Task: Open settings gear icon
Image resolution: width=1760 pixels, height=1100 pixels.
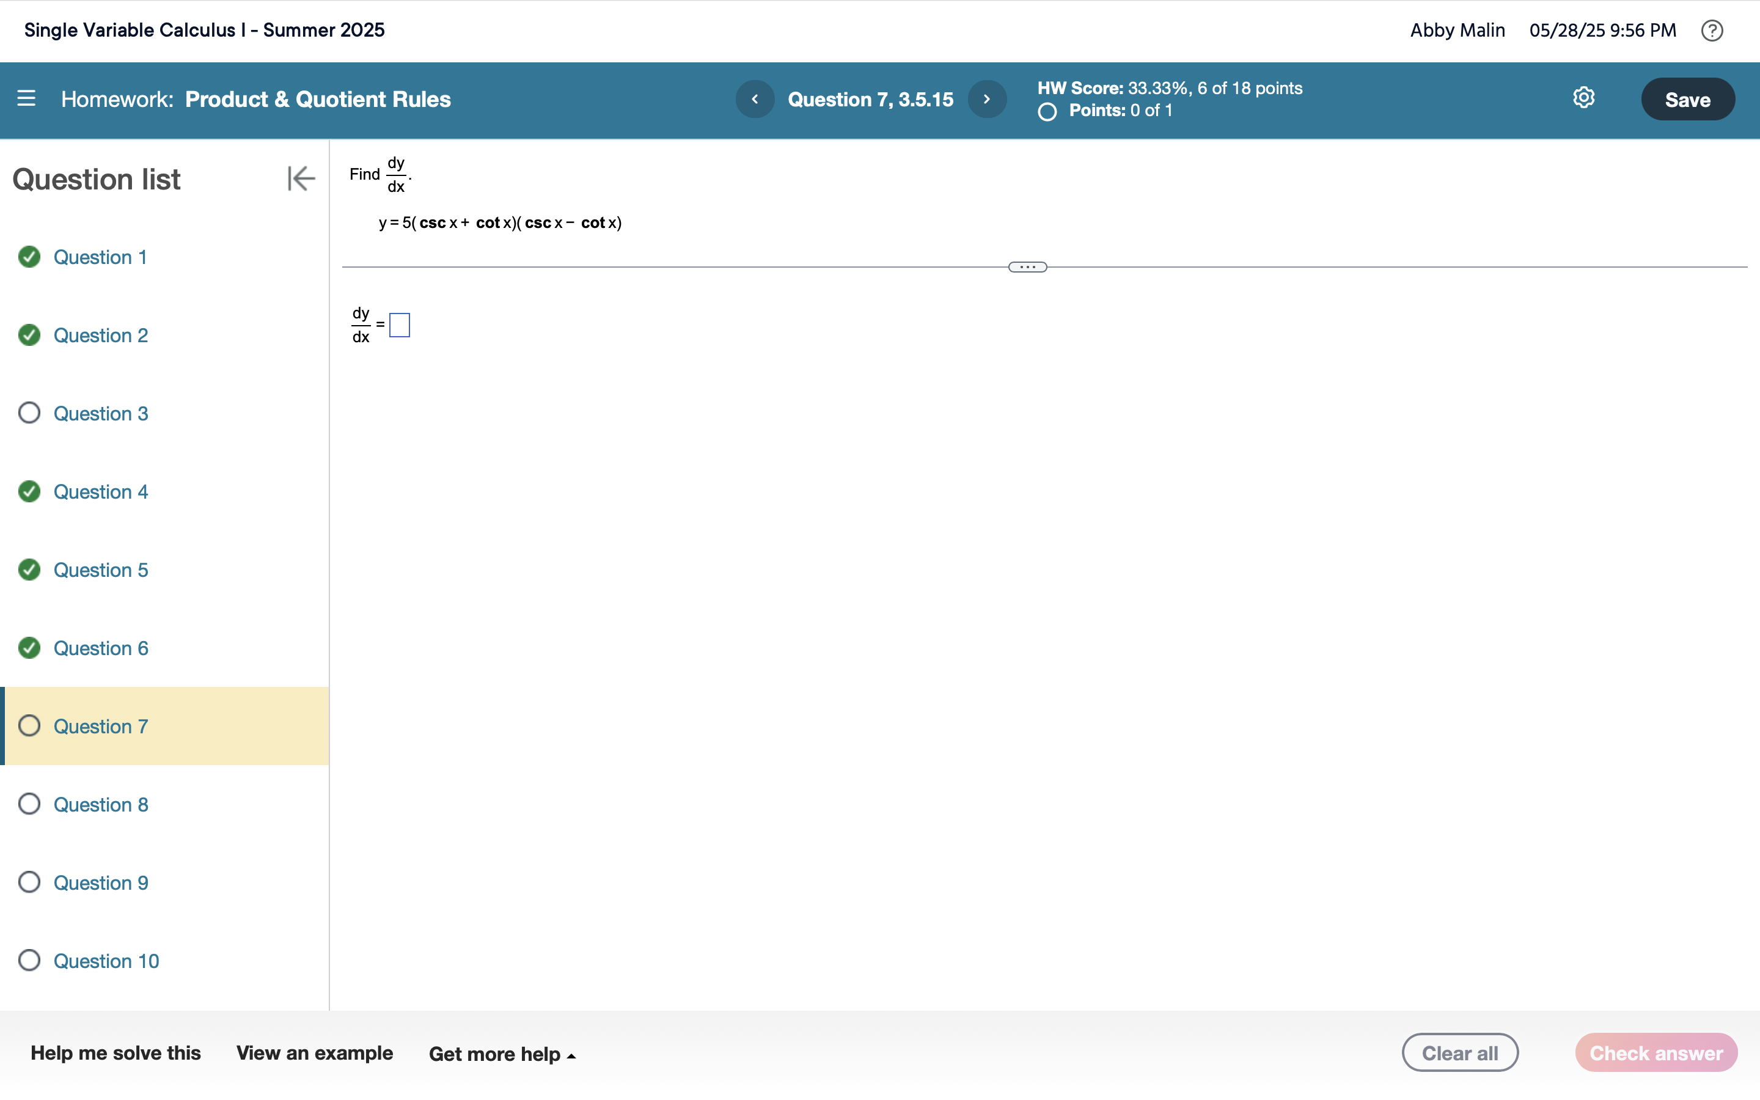Action: [1583, 98]
